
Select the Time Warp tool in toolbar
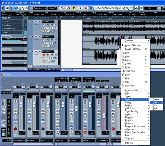pyautogui.click(x=117, y=8)
